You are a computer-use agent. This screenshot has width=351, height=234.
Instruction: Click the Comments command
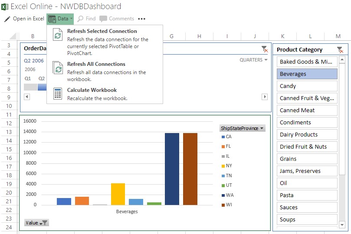[117, 19]
